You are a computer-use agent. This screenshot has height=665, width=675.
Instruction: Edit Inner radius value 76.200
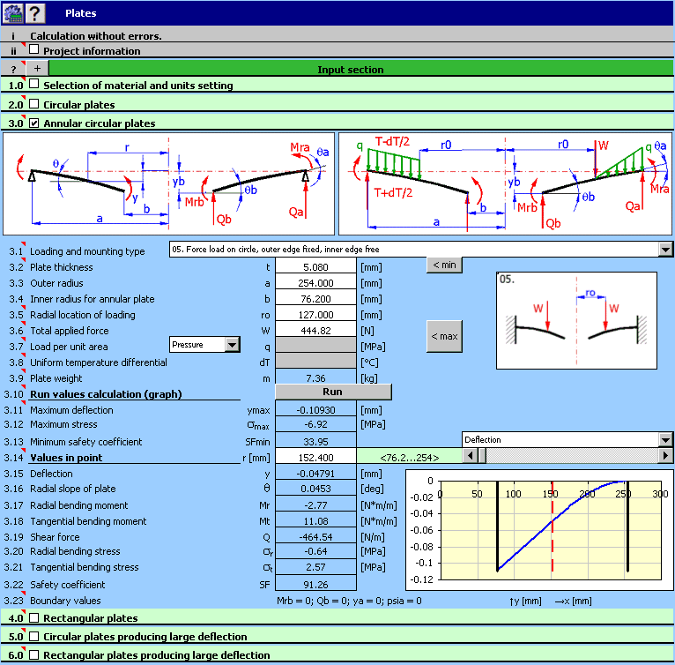315,299
